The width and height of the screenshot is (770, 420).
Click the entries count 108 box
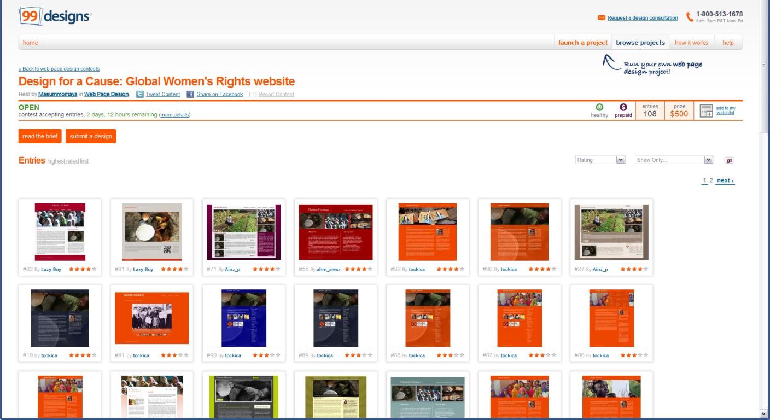650,110
